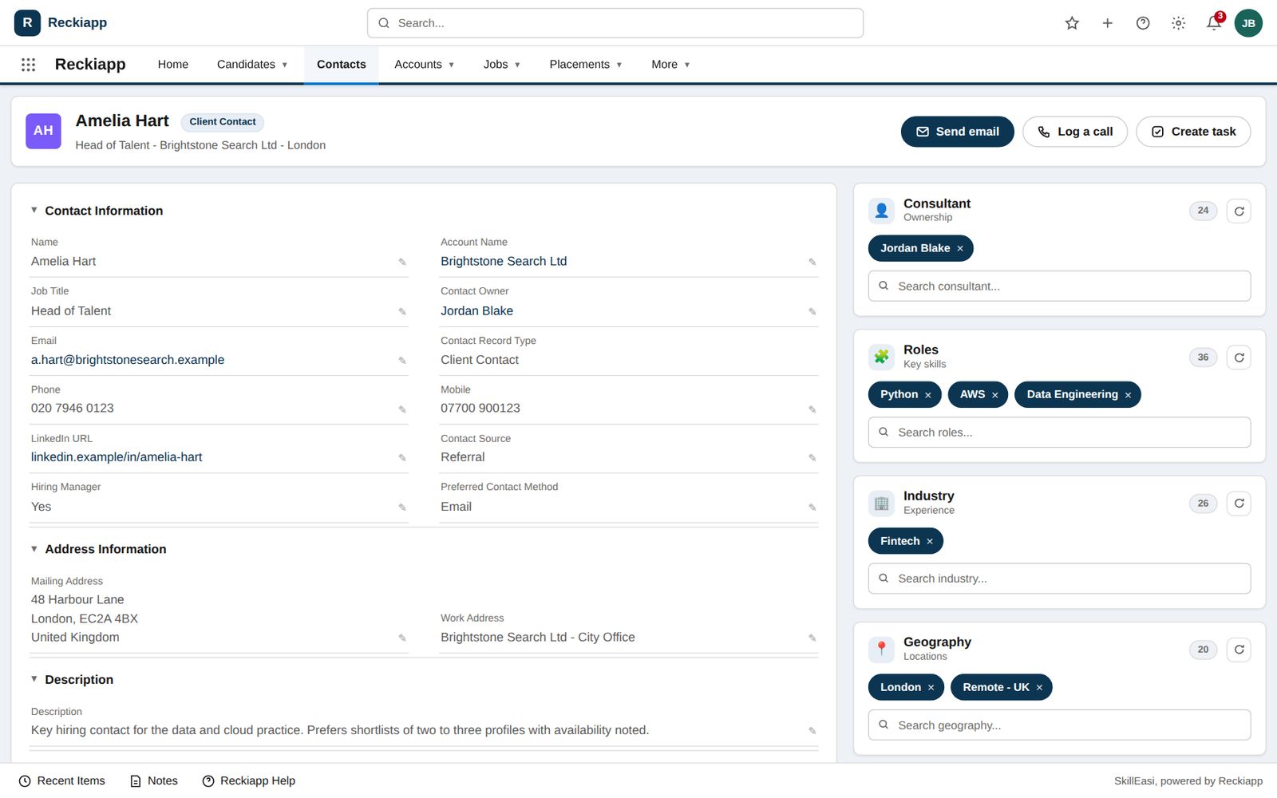Remove the Python role tag
Image resolution: width=1277 pixels, height=798 pixels.
(x=928, y=395)
